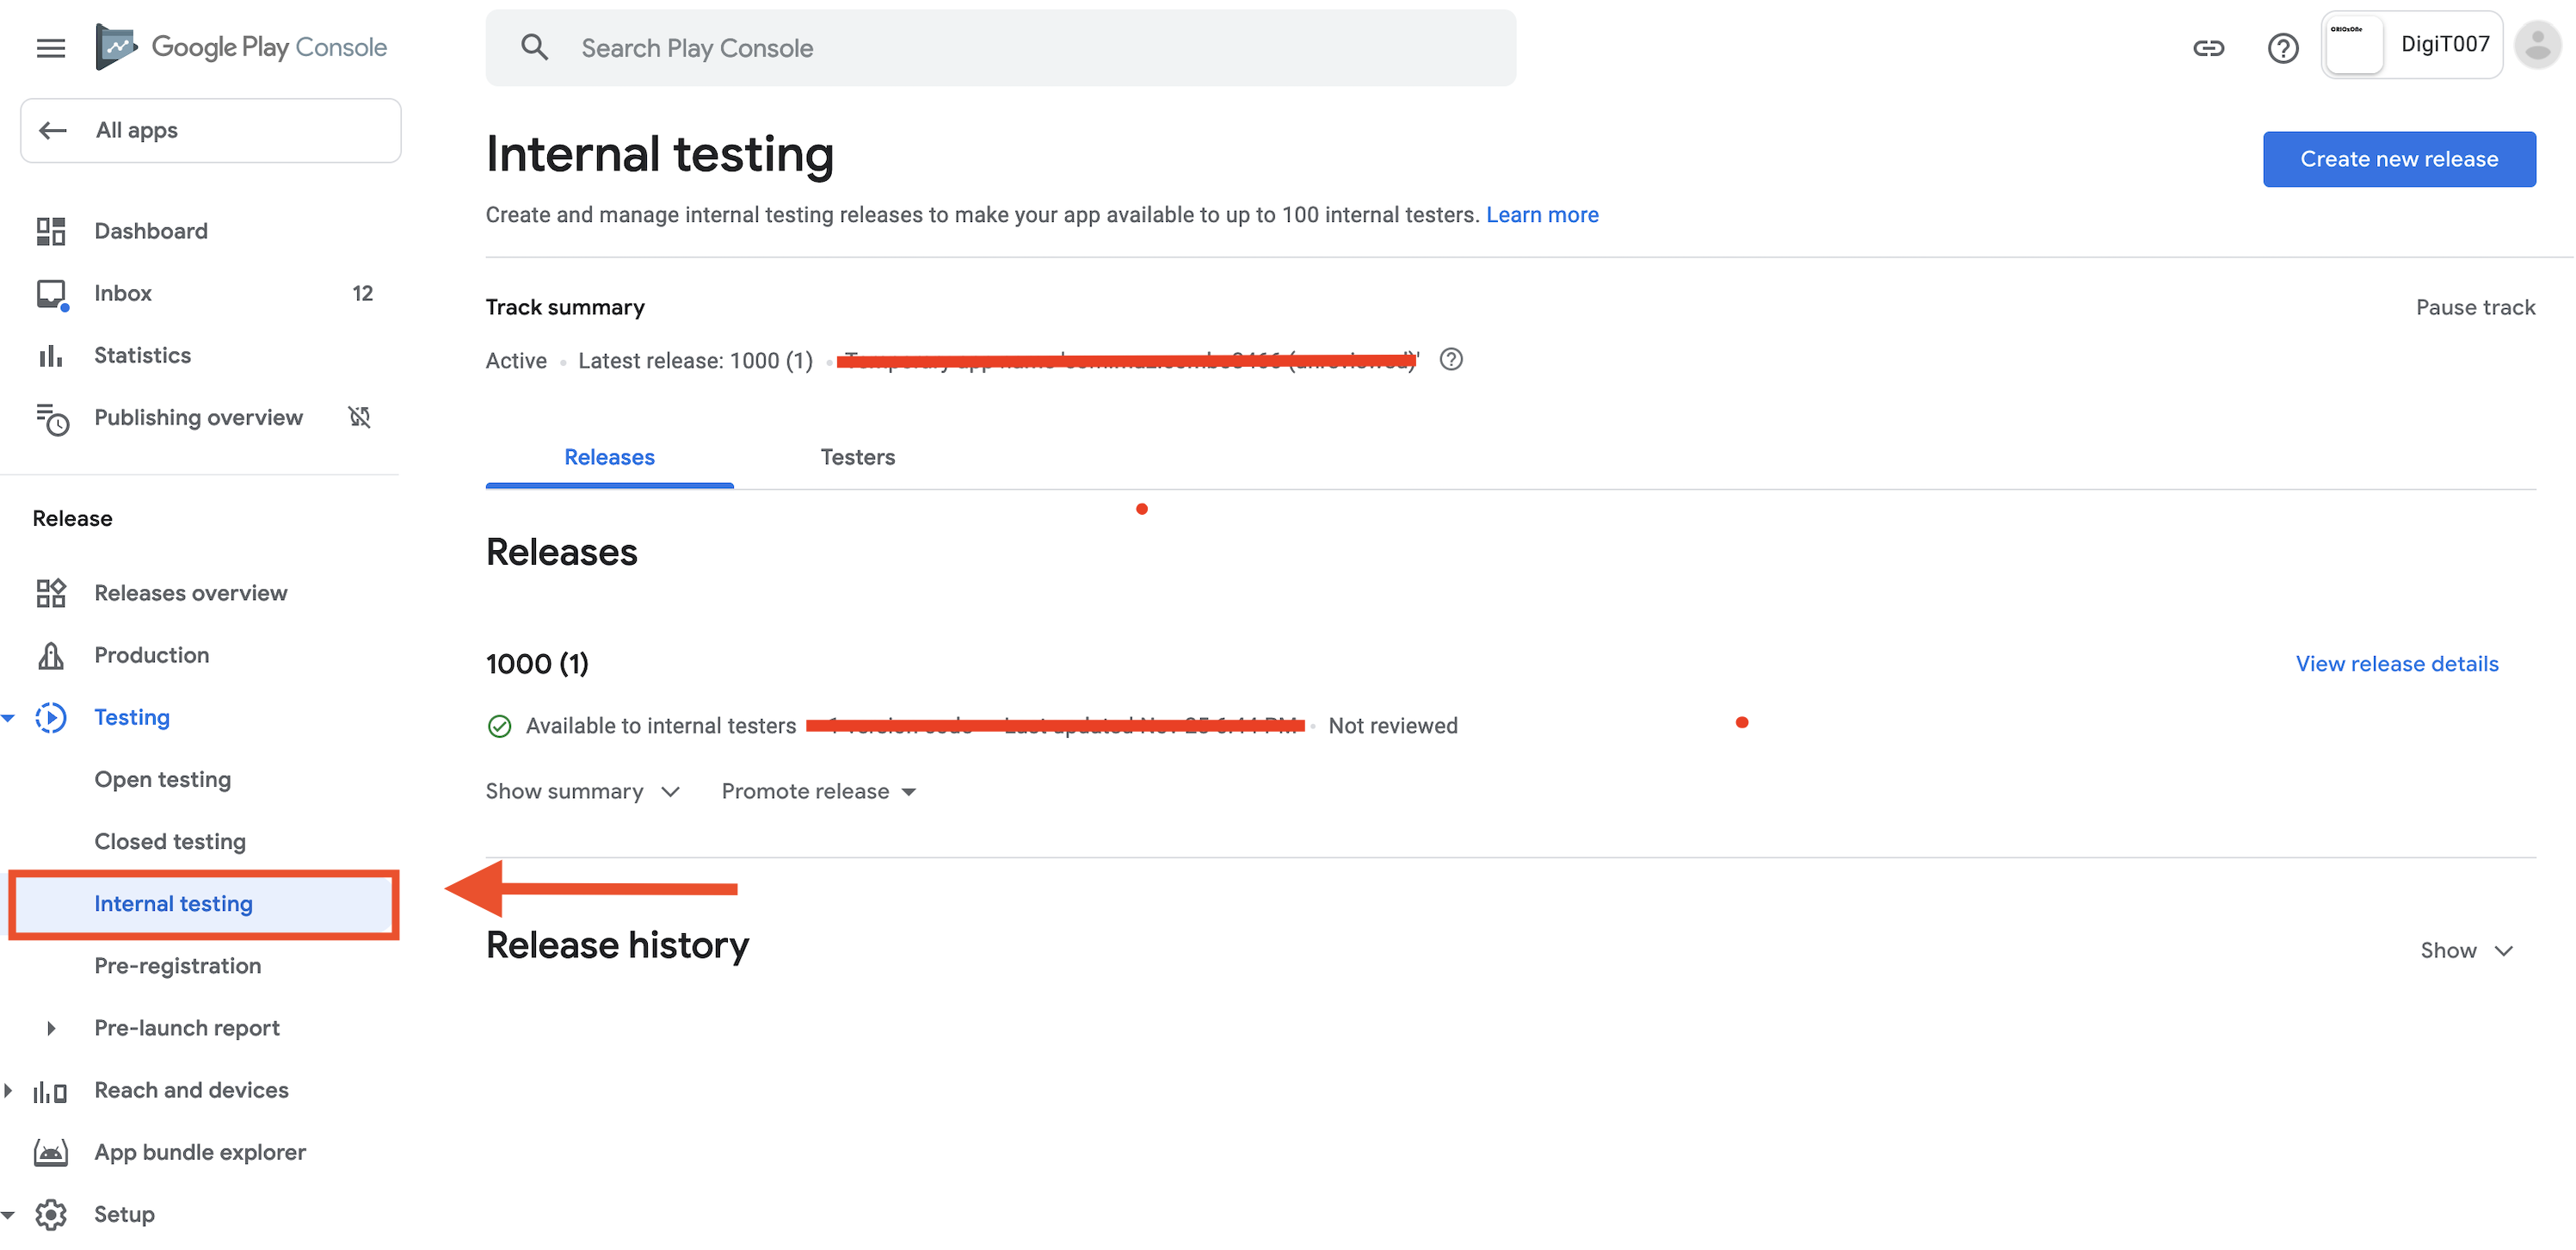The height and width of the screenshot is (1250, 2576).
Task: Open the help question mark icon
Action: pyautogui.click(x=2282, y=47)
